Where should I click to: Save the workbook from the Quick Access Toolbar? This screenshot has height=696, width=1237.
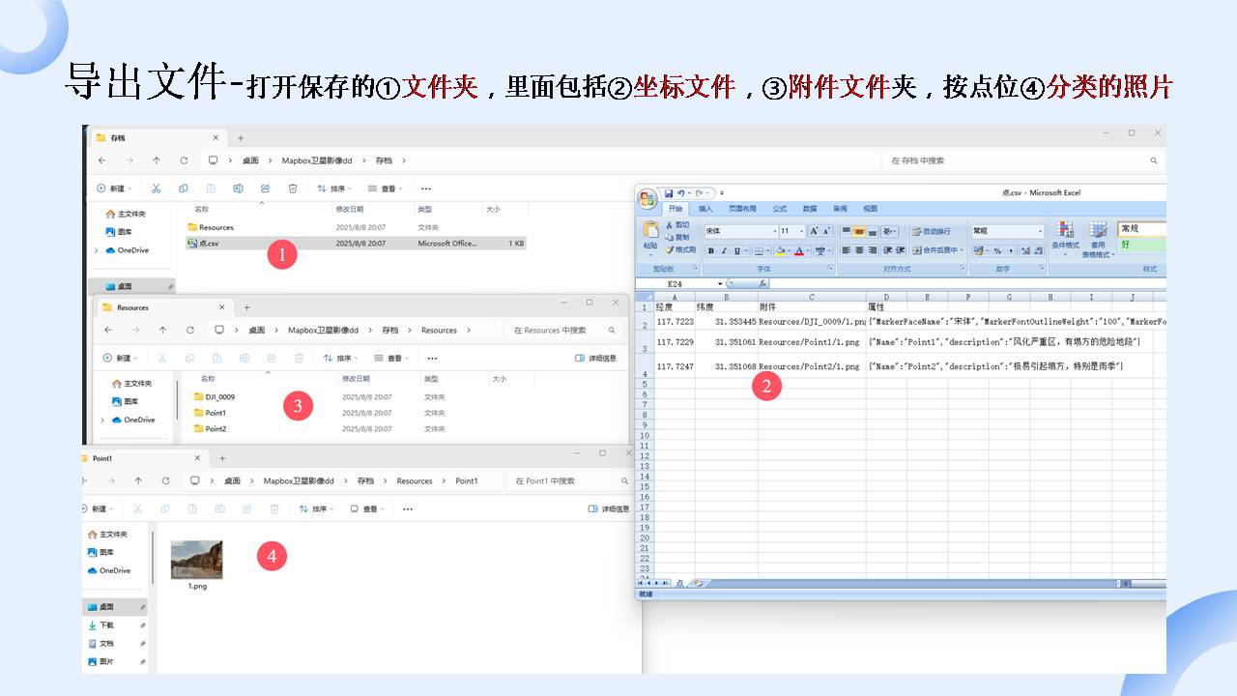pos(668,193)
